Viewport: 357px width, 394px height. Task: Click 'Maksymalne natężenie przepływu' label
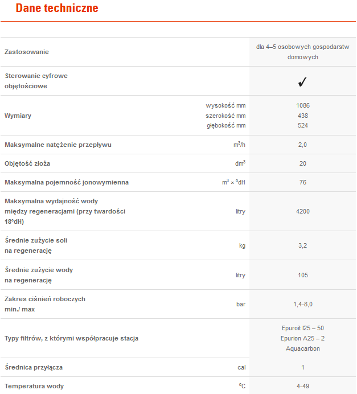tap(58, 145)
